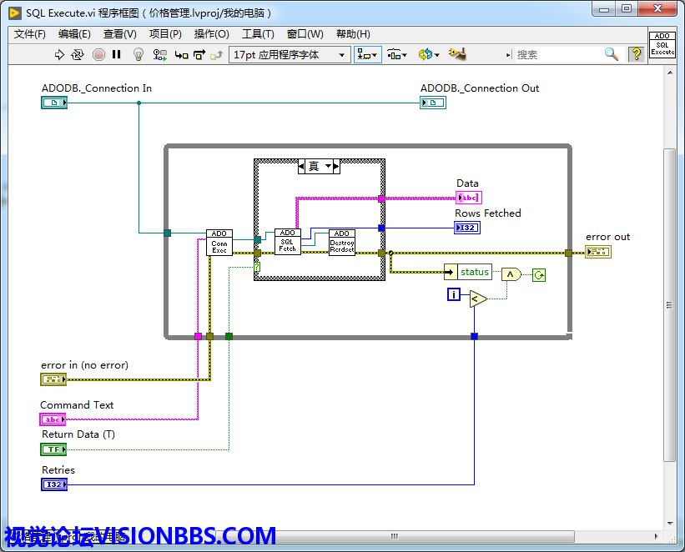Open the 17pt application font dropdown

(x=290, y=54)
